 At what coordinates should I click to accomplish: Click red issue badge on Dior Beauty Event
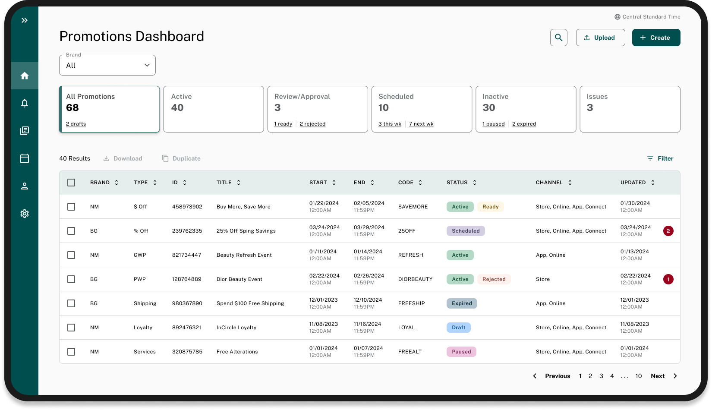tap(668, 279)
